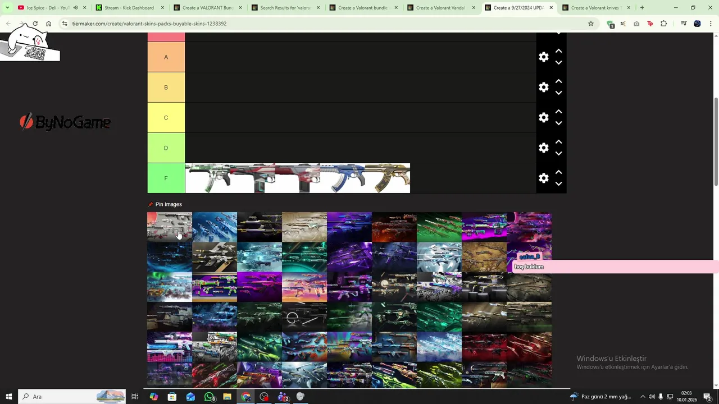Open Microsoft Store from the taskbar
Image resolution: width=719 pixels, height=404 pixels.
(x=172, y=397)
